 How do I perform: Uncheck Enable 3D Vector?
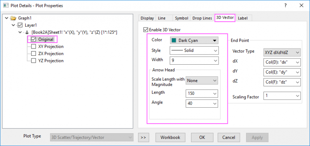coord(146,30)
